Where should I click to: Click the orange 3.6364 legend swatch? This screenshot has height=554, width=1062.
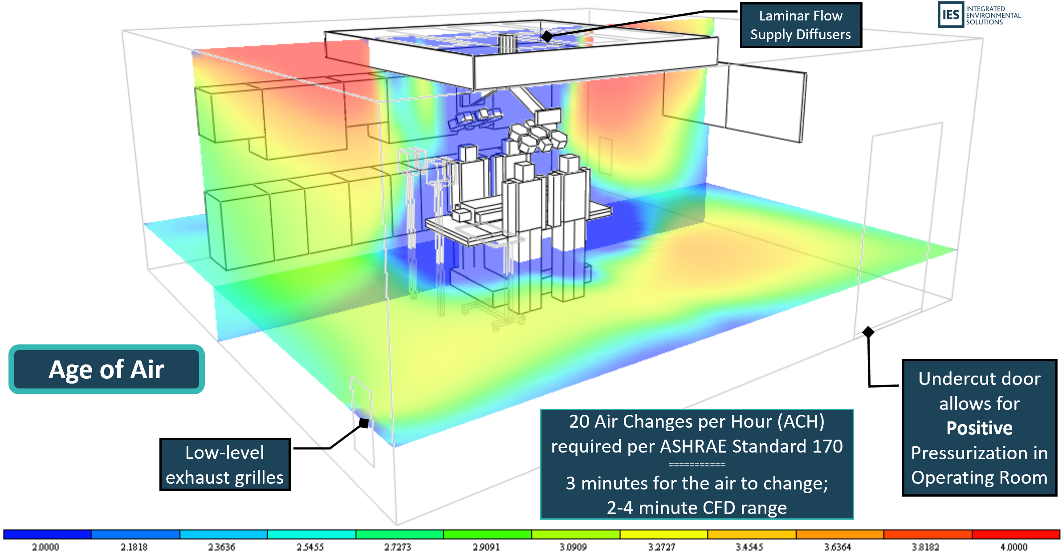839,534
